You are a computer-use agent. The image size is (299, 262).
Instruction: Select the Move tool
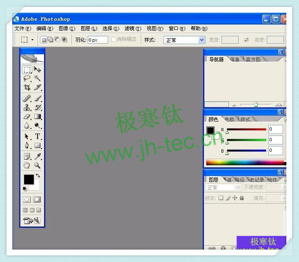tap(38, 69)
